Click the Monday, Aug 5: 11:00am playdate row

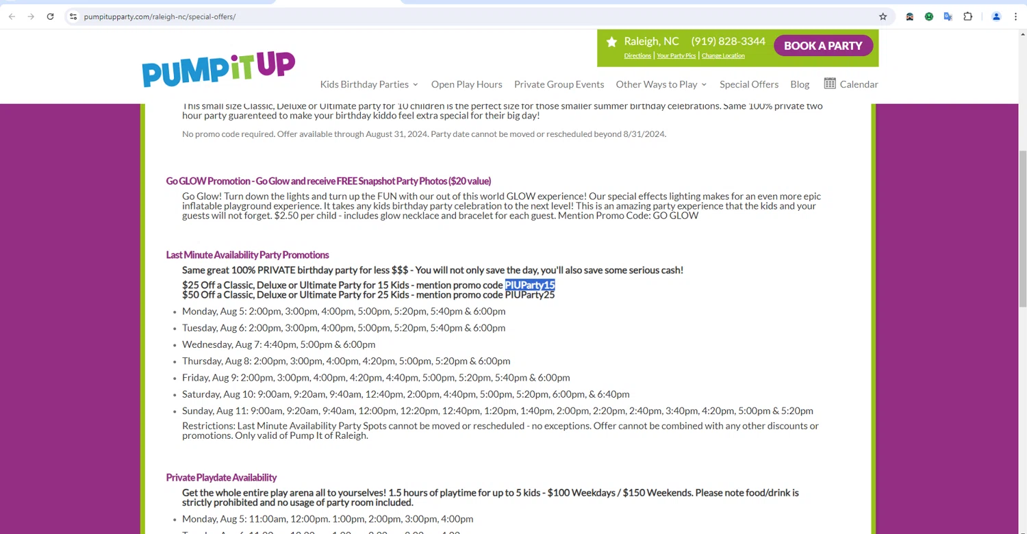point(328,518)
